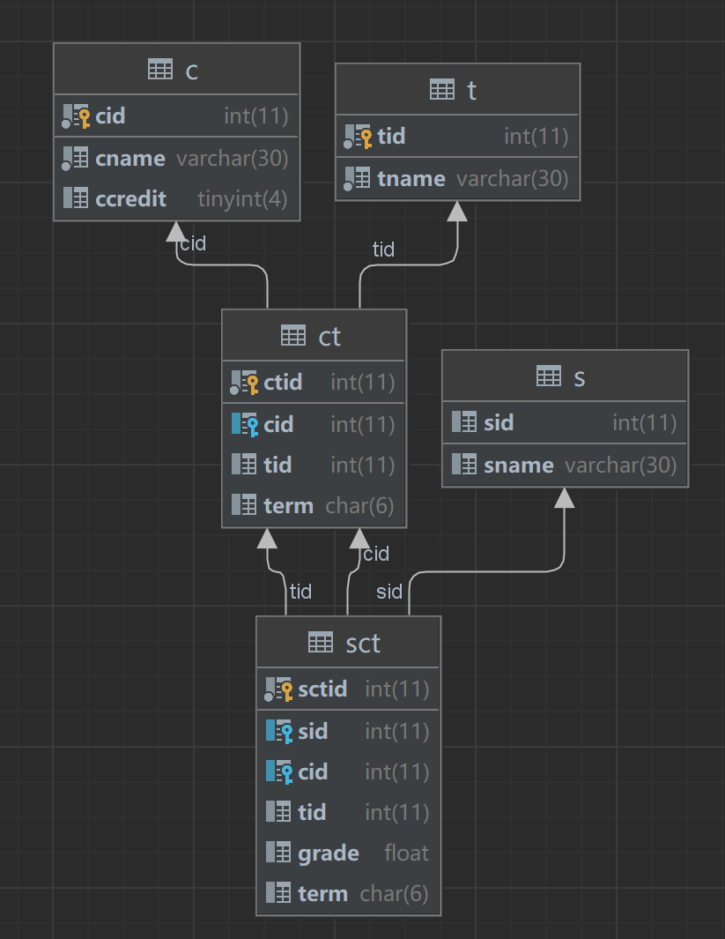Click the column icon next to "ccredit" in c
The width and height of the screenshot is (725, 939).
tap(75, 198)
